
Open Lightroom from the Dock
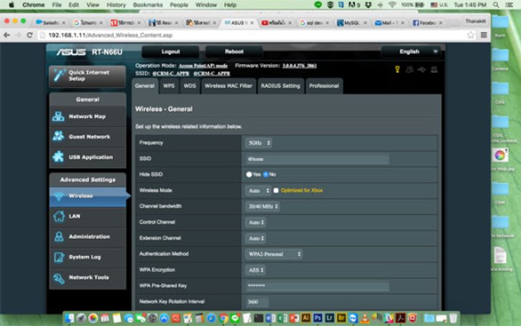pyautogui.click(x=329, y=318)
